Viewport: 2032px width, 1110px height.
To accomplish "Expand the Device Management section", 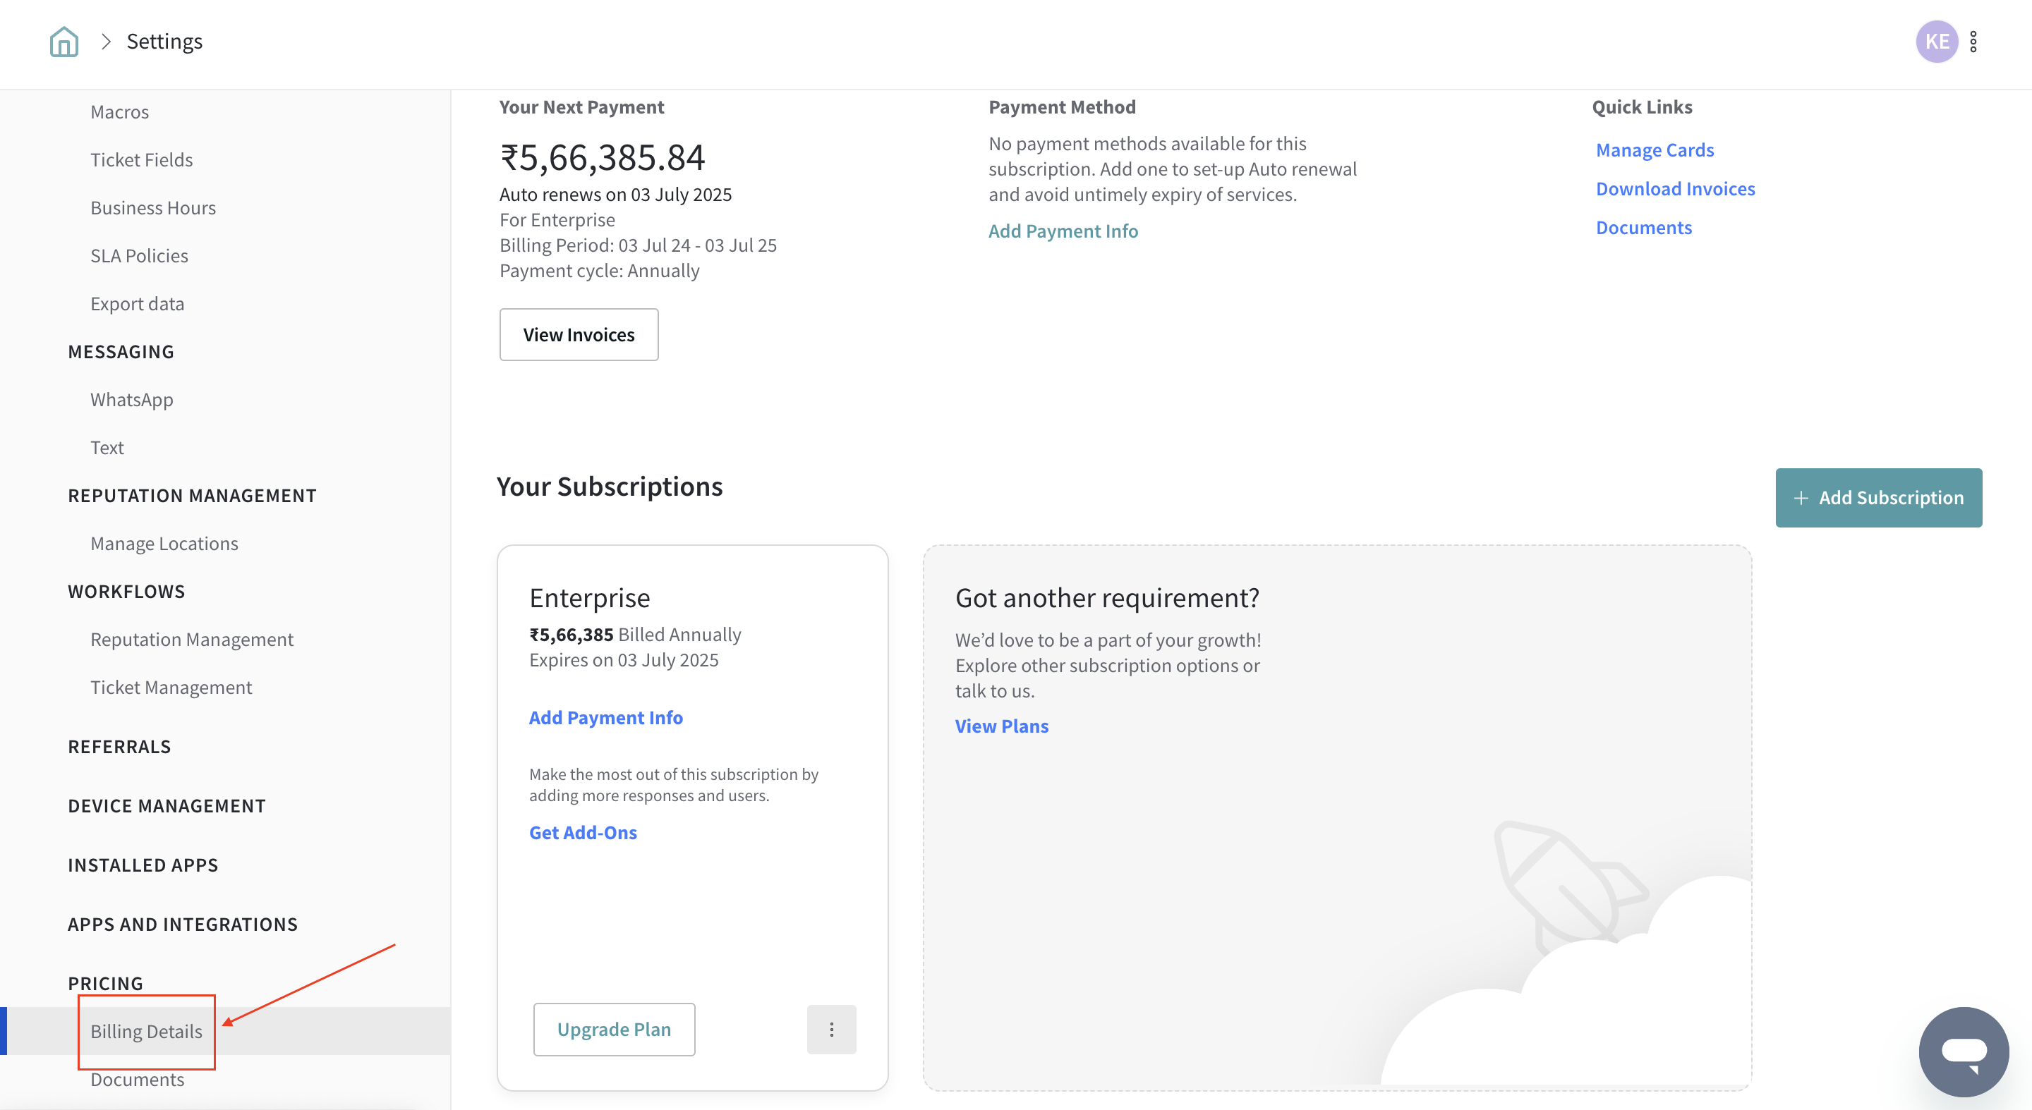I will point(167,805).
